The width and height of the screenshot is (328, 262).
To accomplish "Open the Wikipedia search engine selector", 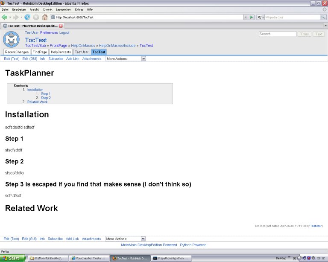I will click(261, 17).
